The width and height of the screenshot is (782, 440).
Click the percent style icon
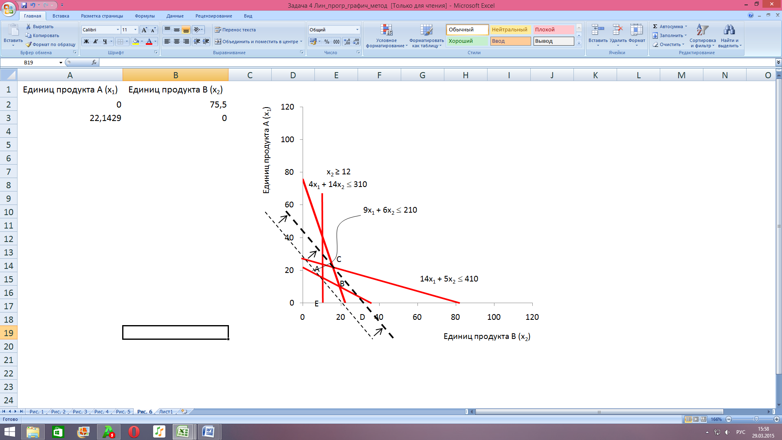[x=327, y=42]
